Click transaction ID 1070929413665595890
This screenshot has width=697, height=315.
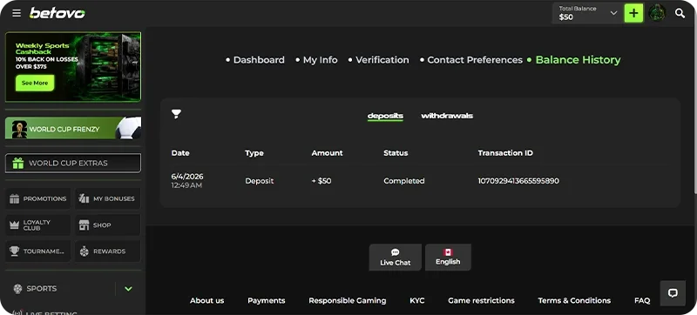[x=518, y=181]
